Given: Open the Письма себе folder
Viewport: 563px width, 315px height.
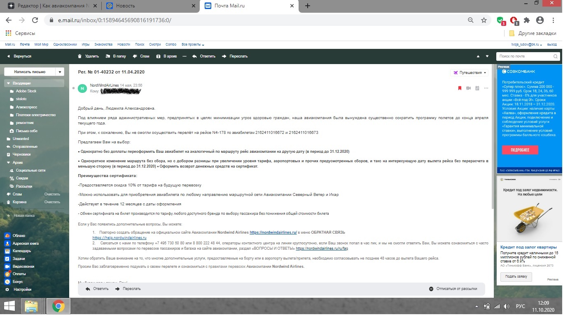Looking at the screenshot, I should (x=26, y=131).
